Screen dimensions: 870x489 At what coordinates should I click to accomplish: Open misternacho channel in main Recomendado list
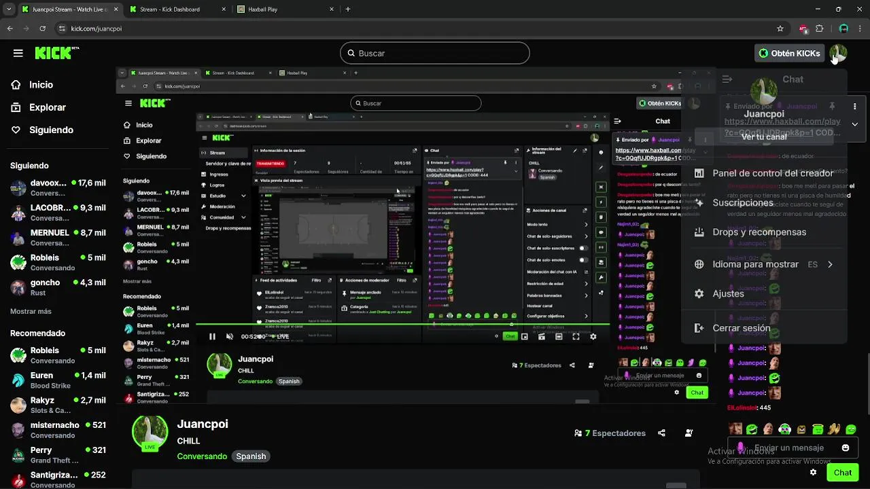pos(58,430)
